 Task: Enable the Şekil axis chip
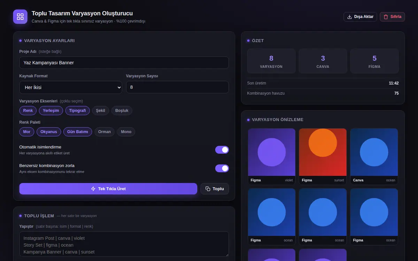pos(101,111)
